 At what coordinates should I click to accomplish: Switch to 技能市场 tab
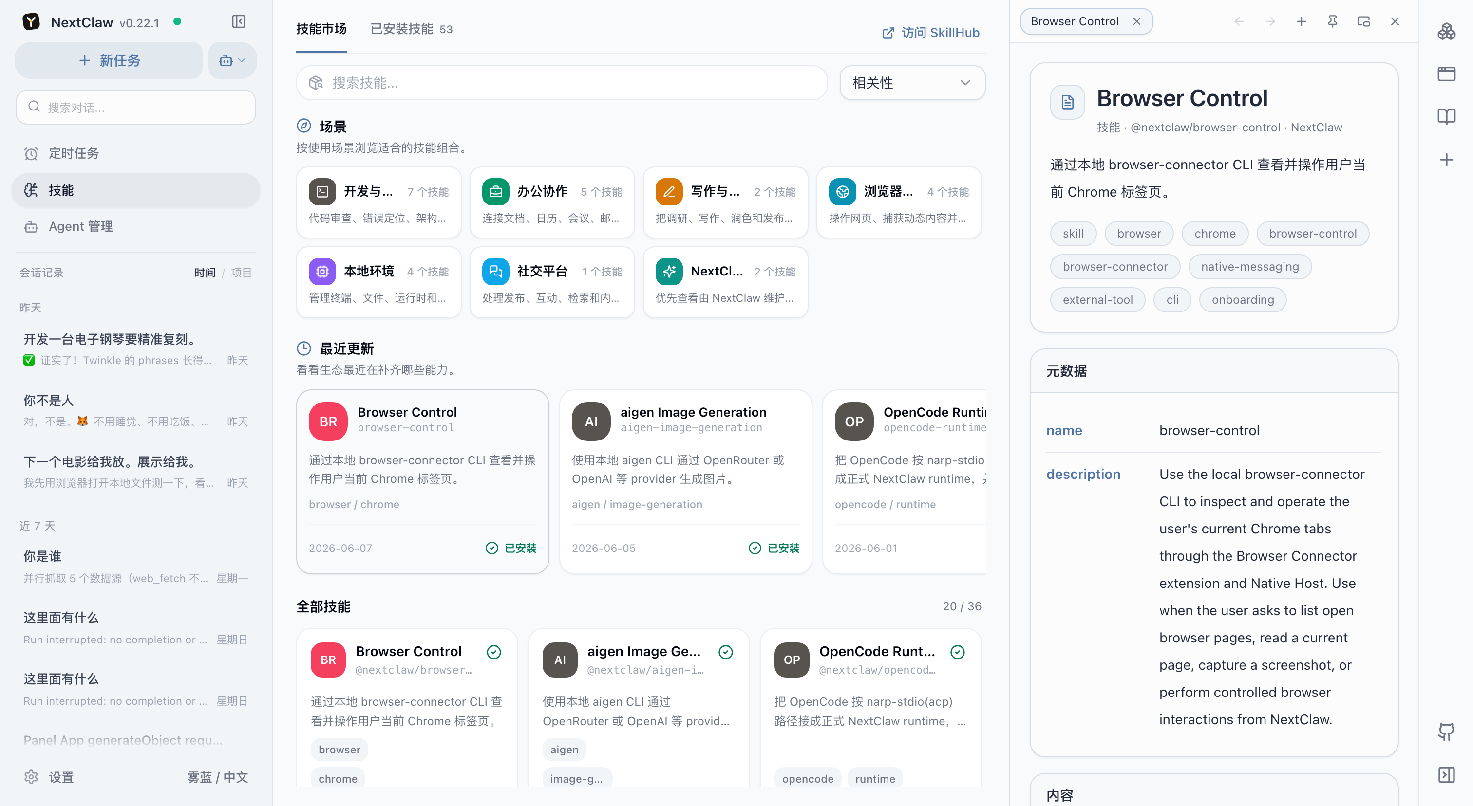click(x=321, y=29)
